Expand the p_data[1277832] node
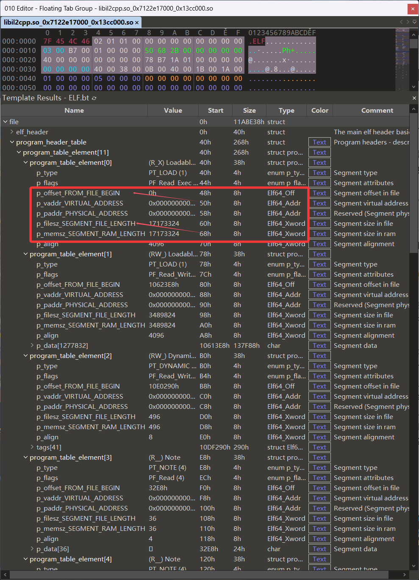This screenshot has width=419, height=580. point(32,345)
